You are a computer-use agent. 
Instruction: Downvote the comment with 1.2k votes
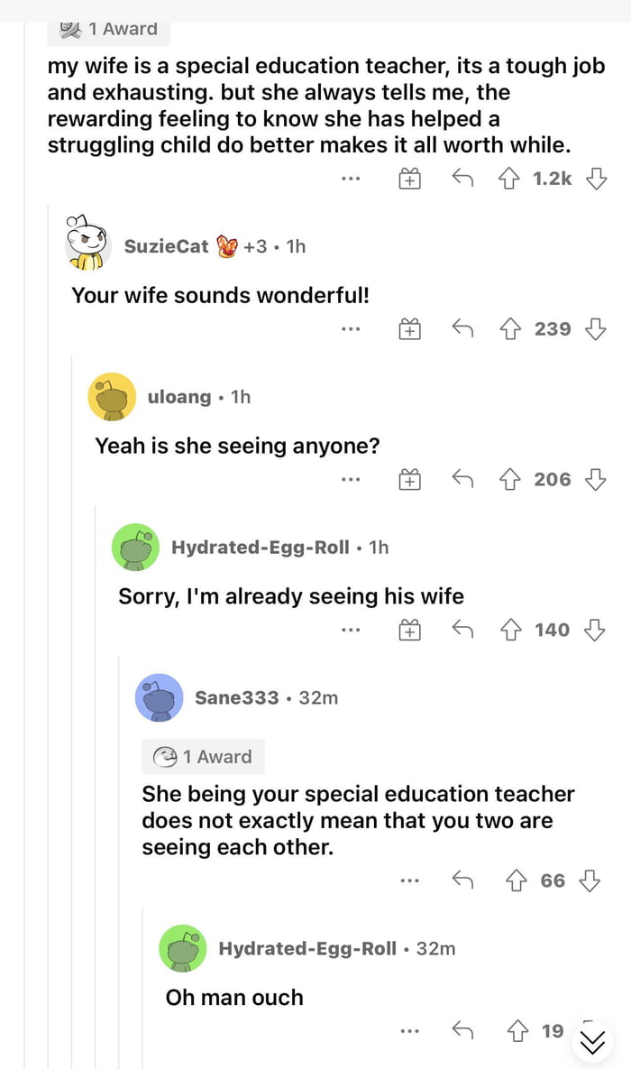pos(596,179)
